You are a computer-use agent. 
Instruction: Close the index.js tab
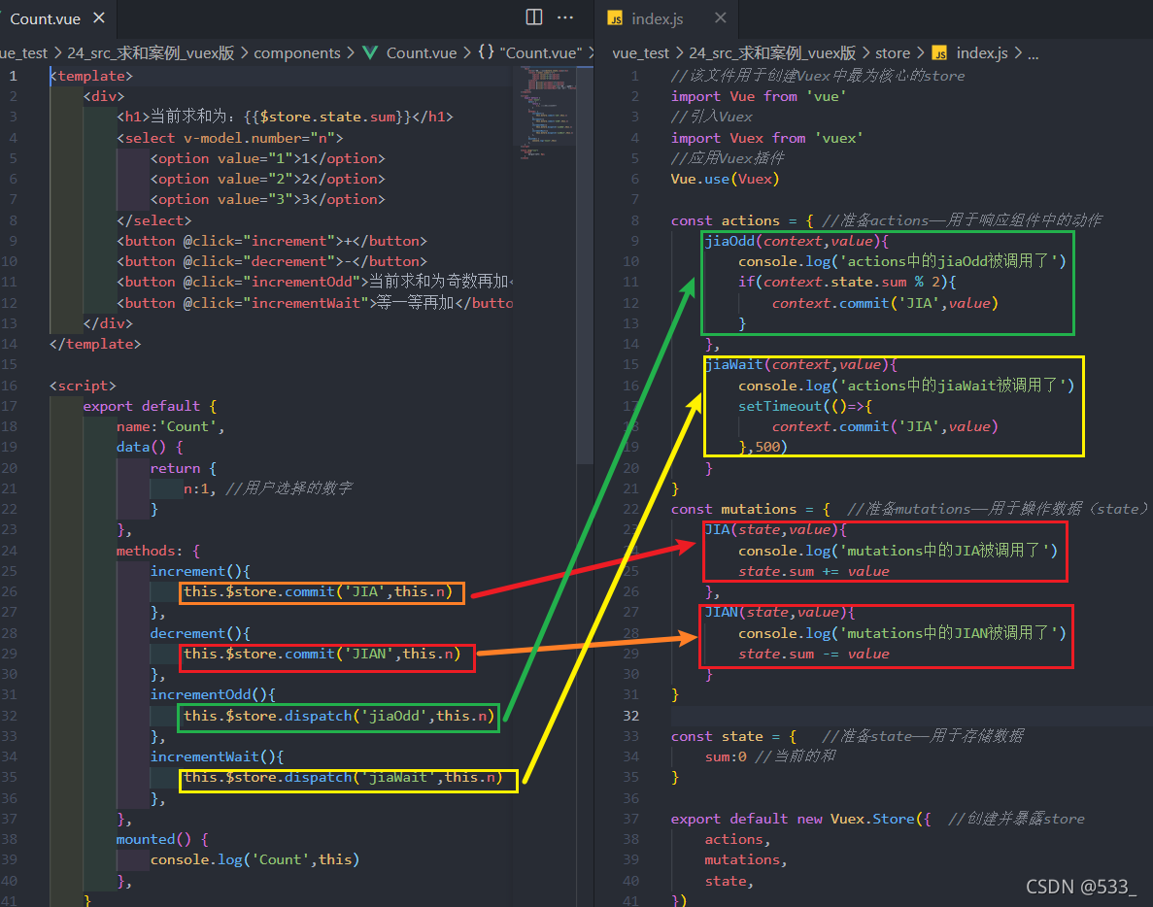coord(721,17)
